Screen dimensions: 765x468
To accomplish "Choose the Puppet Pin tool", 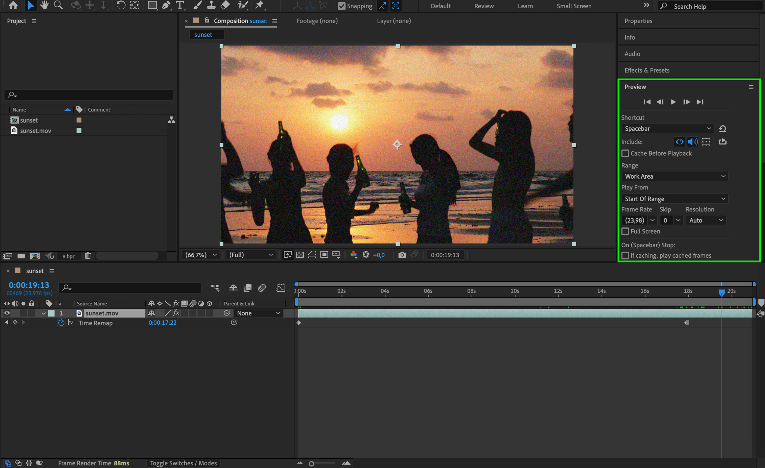I will [259, 5].
